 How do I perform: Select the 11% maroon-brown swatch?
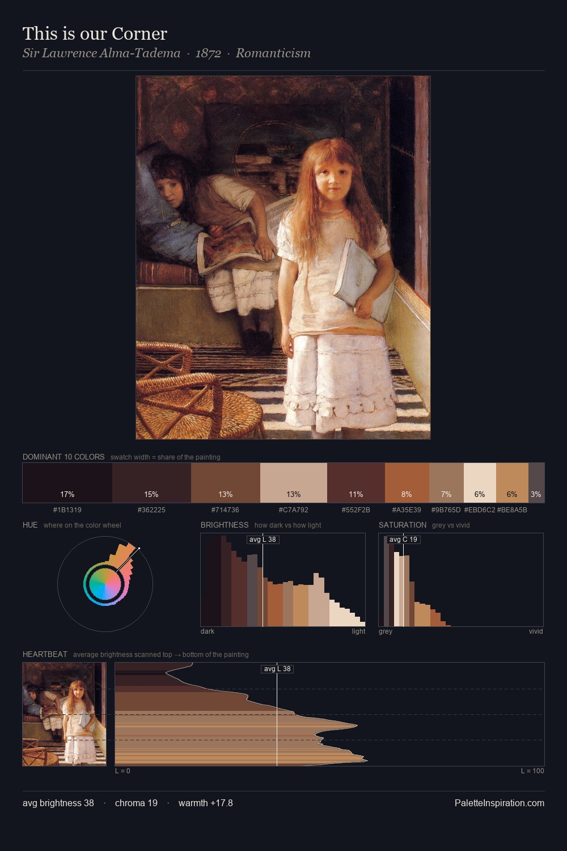click(x=356, y=483)
